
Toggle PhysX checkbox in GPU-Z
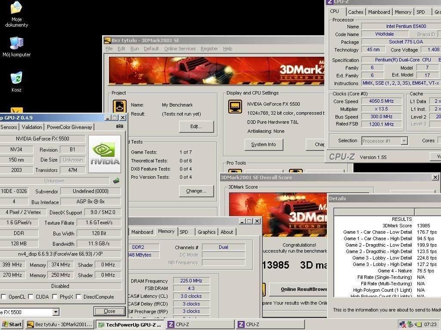click(x=55, y=296)
